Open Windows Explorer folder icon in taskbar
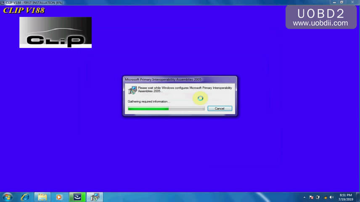Image resolution: width=360 pixels, height=202 pixels. [x=42, y=197]
